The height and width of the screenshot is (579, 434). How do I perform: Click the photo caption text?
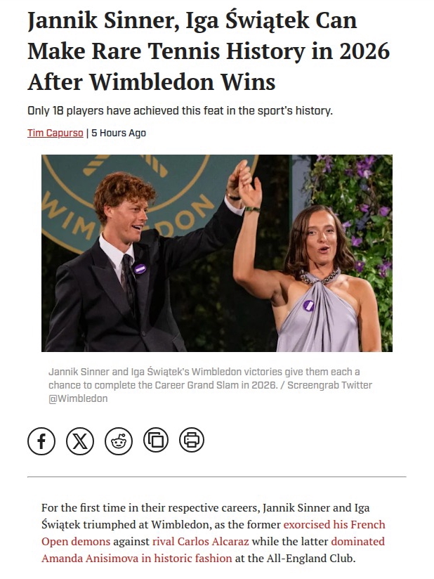click(211, 385)
